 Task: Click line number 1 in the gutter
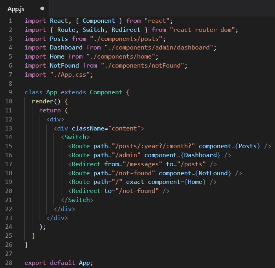tap(10, 20)
